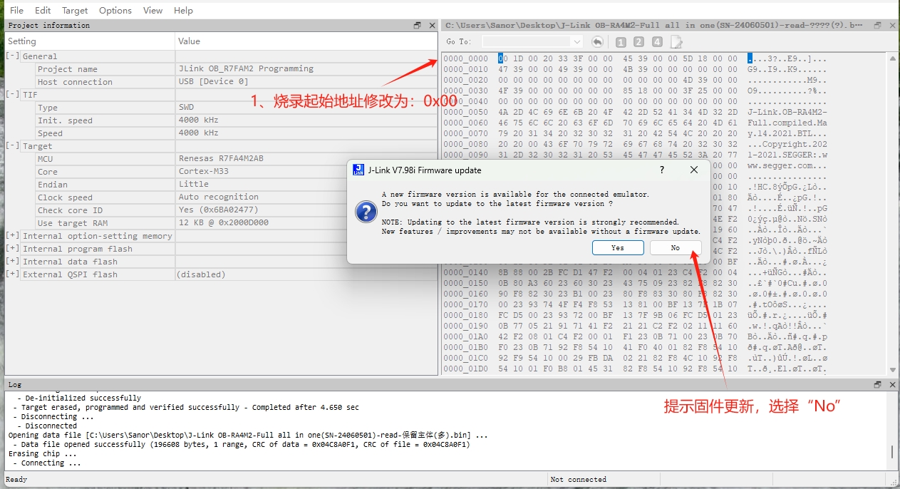The image size is (900, 489).
Task: Open the Help menu
Action: [x=183, y=11]
